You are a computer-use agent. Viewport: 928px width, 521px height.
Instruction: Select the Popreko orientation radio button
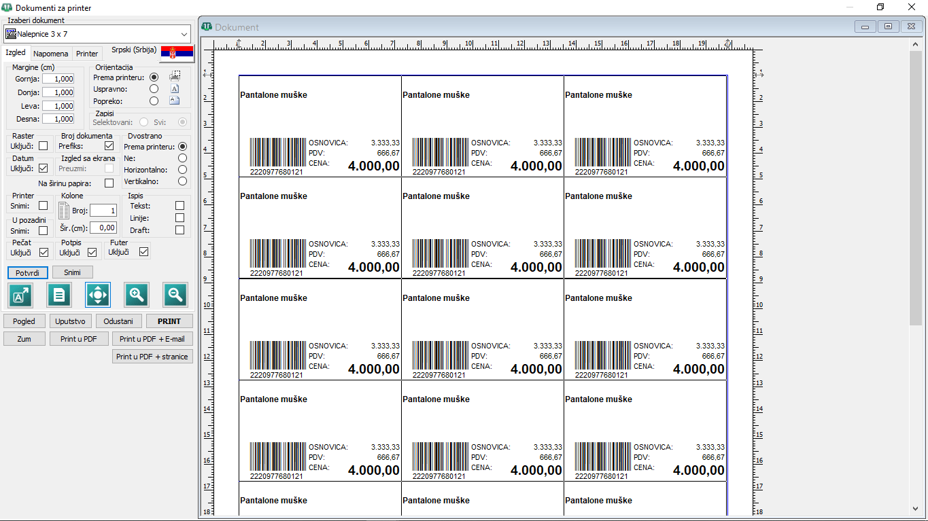coord(154,101)
